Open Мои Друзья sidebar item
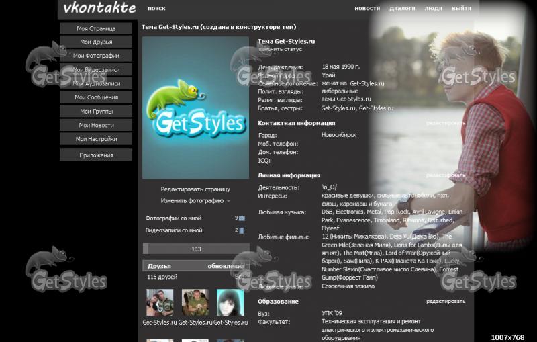Image resolution: width=537 pixels, height=342 pixels. pyautogui.click(x=96, y=42)
